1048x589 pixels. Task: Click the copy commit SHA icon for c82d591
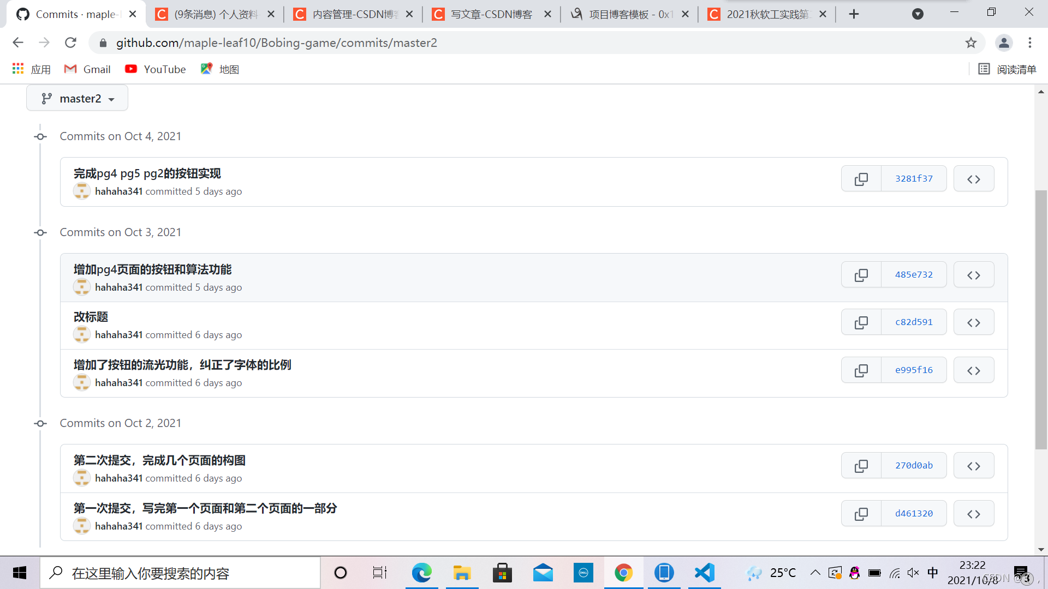(861, 322)
